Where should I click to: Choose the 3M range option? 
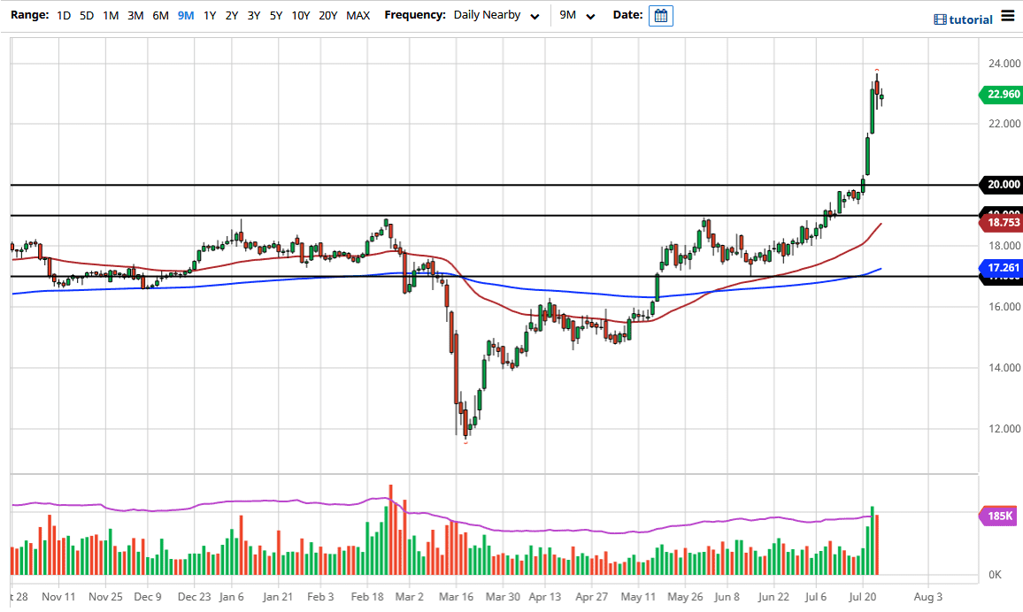(x=135, y=15)
